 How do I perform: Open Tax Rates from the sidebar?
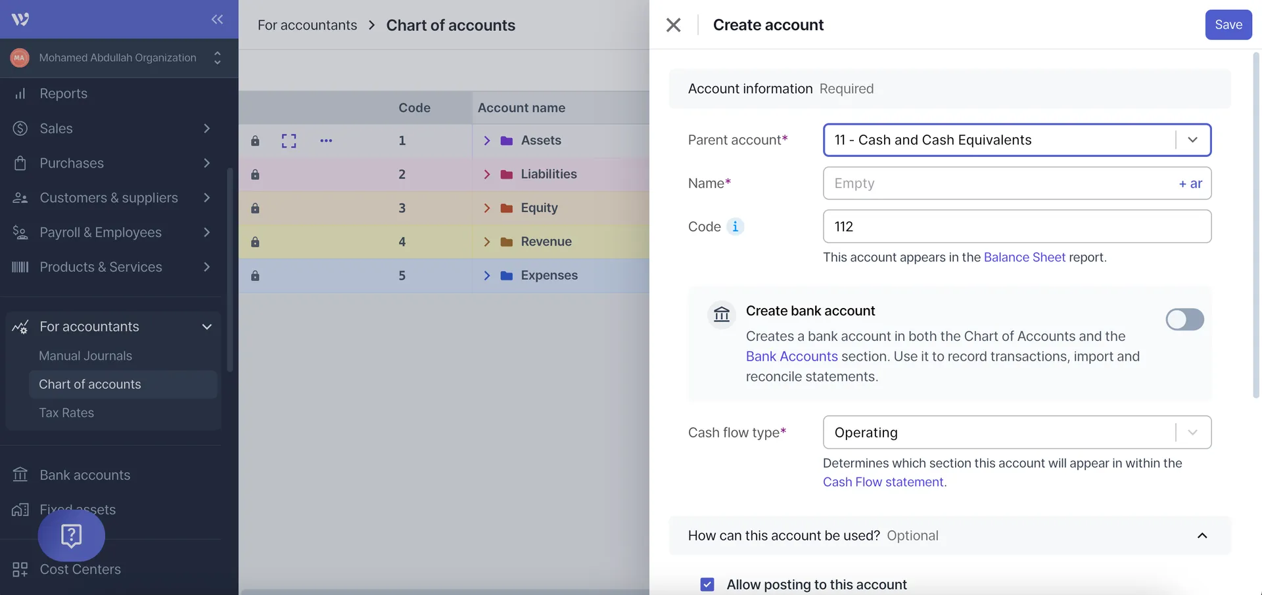click(66, 412)
